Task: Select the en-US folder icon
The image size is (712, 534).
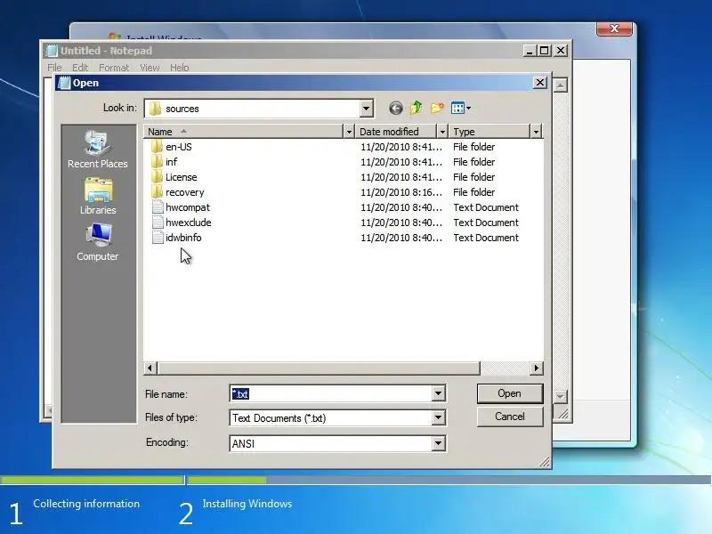Action: [x=157, y=147]
